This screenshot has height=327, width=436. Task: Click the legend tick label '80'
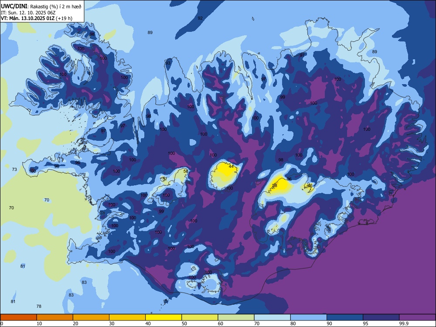pyautogui.click(x=293, y=324)
